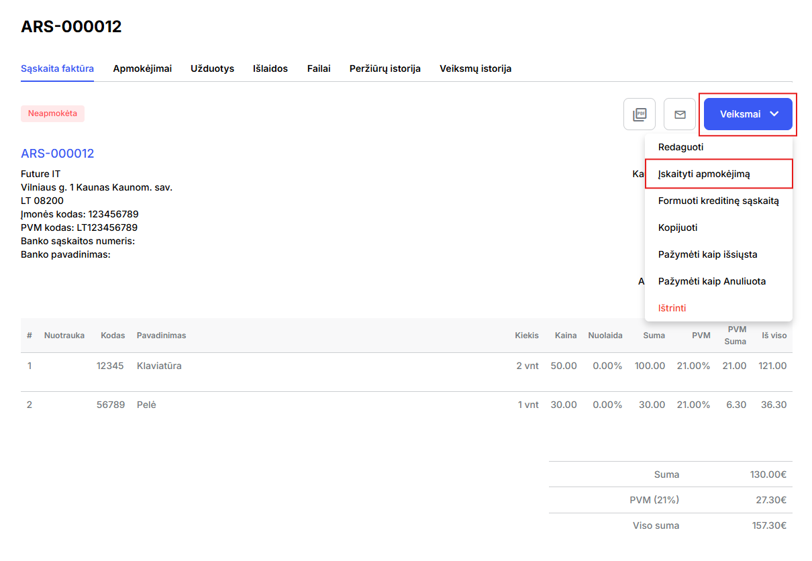
Task: Click the Future IT company name
Action: (x=40, y=174)
